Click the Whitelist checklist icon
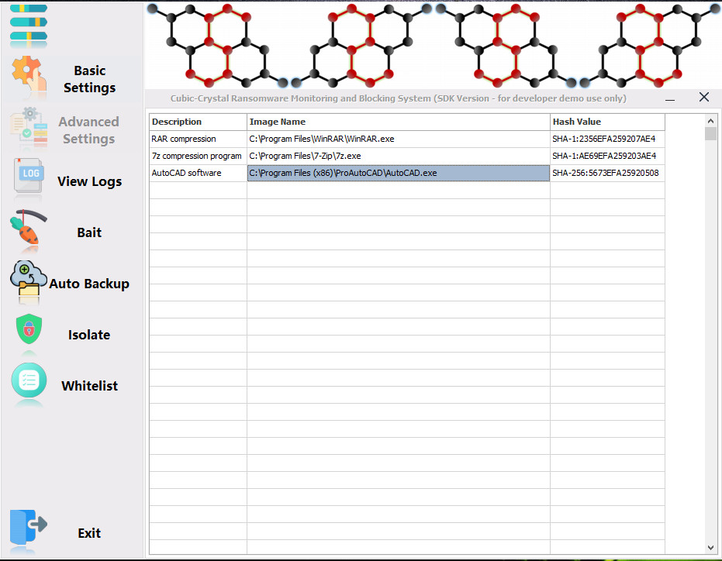This screenshot has width=722, height=561. point(29,380)
